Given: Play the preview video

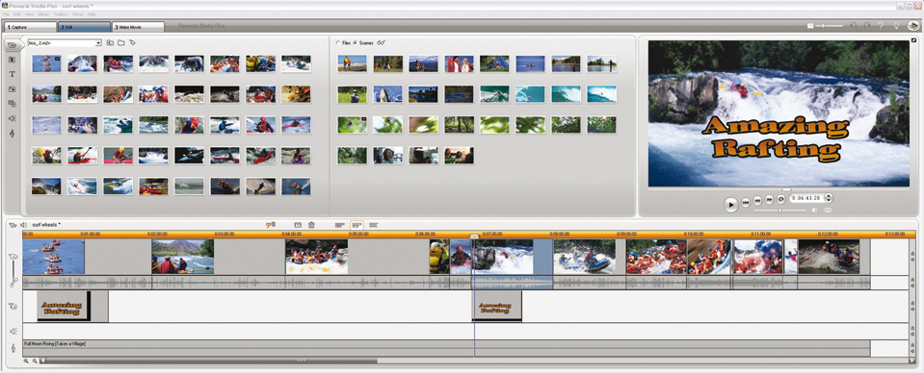Looking at the screenshot, I should pos(730,204).
